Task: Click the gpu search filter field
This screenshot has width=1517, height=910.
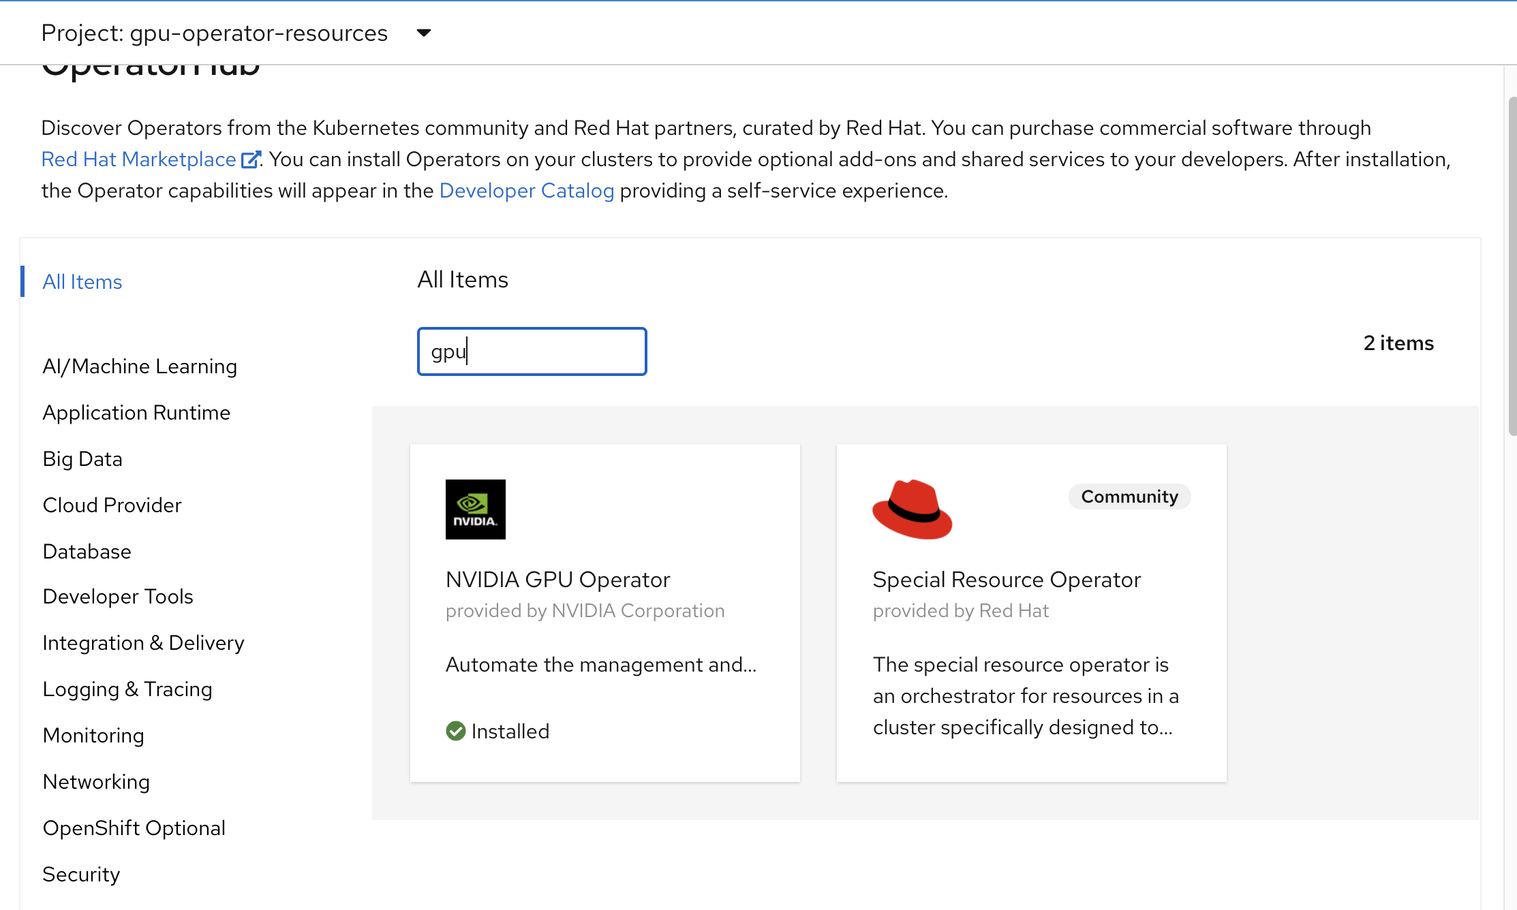Action: coord(532,351)
